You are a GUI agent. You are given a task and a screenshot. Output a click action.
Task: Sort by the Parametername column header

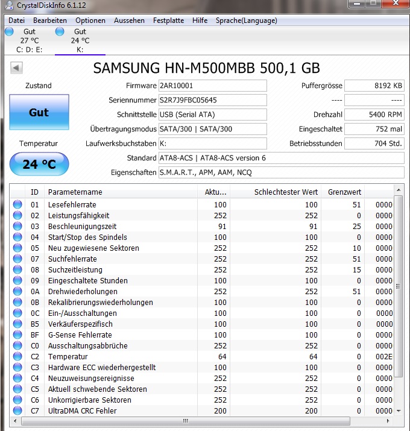121,192
